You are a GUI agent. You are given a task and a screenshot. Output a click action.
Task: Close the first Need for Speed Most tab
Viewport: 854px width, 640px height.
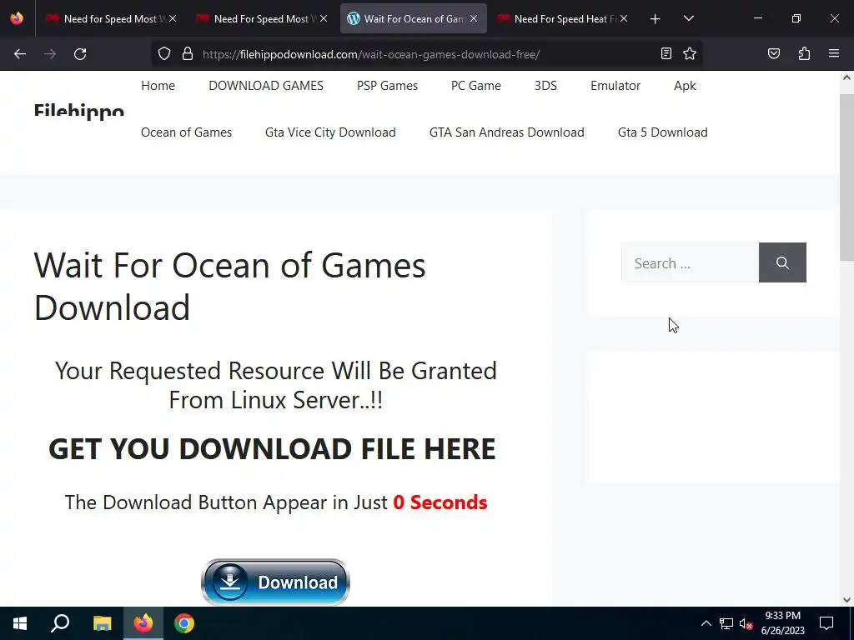(173, 18)
